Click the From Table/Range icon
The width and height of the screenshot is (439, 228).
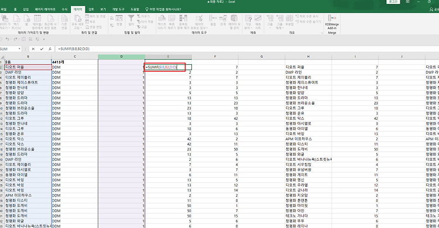click(37, 19)
